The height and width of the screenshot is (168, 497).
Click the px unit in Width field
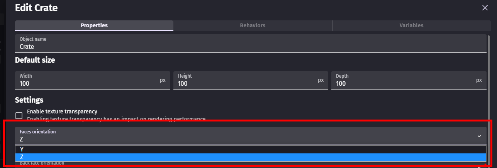pos(163,80)
